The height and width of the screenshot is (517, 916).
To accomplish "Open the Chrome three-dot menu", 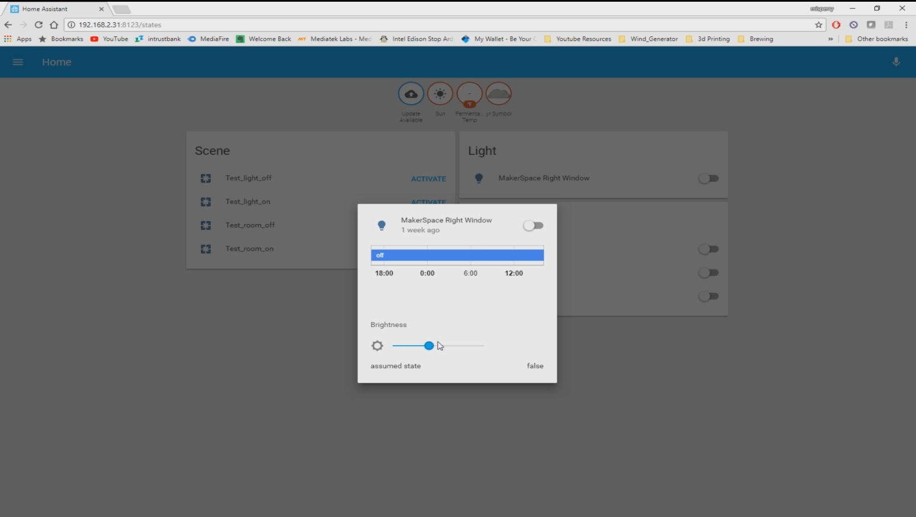I will point(906,24).
